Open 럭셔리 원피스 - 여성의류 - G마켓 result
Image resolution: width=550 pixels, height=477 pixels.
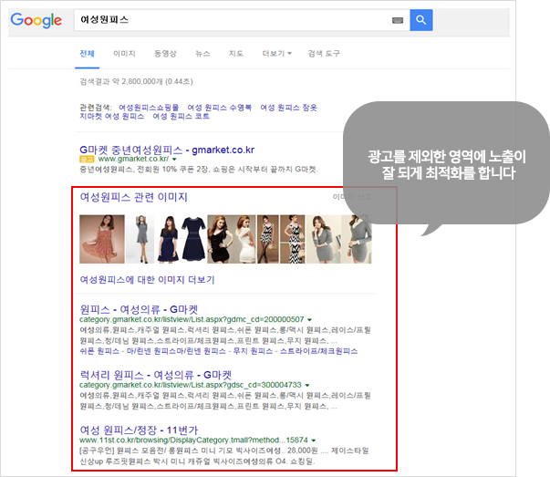(x=156, y=375)
